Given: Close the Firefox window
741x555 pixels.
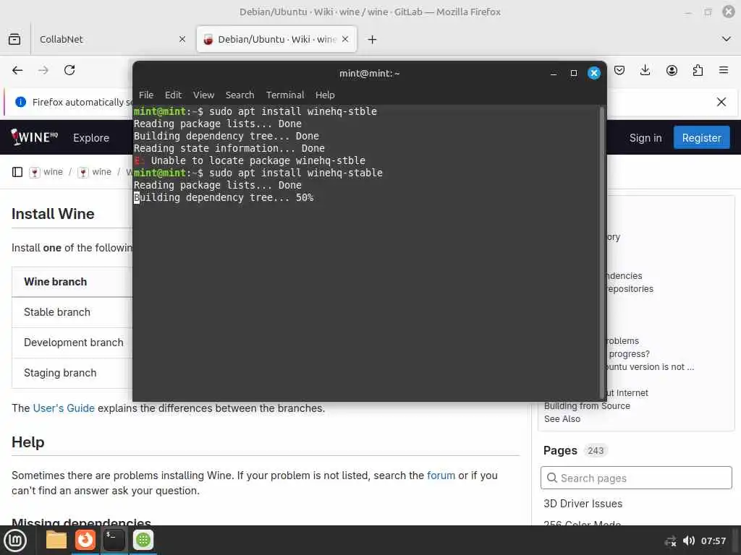Looking at the screenshot, I should tap(729, 12).
